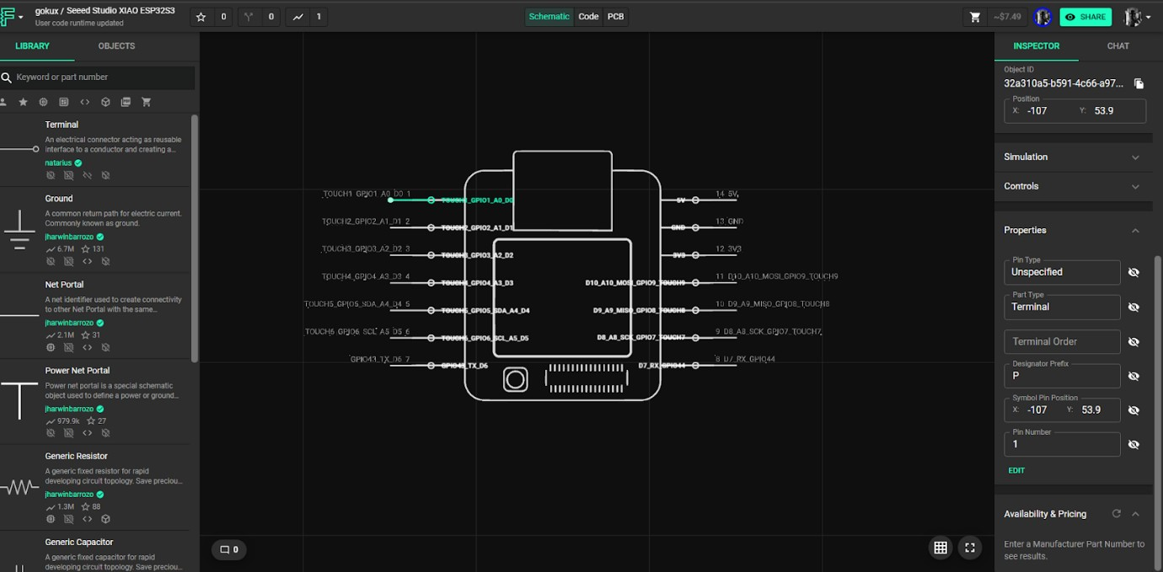Viewport: 1163px width, 572px height.
Task: Open jharwinbarrozo profile on the Ground part
Action: [70, 237]
